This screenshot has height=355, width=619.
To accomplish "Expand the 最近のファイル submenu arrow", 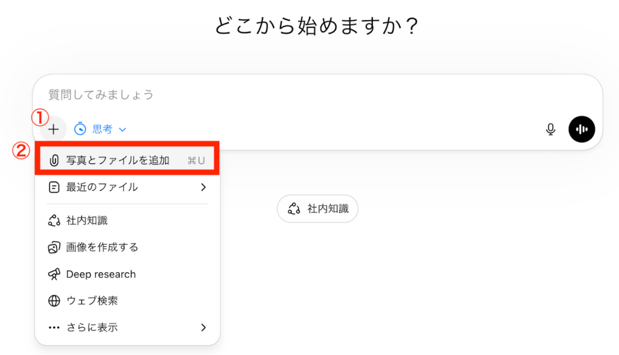I will point(203,186).
